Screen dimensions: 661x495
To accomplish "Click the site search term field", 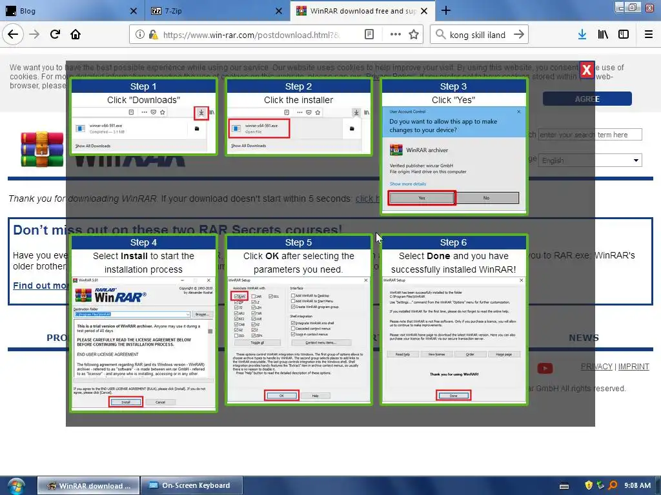I will 590,135.
